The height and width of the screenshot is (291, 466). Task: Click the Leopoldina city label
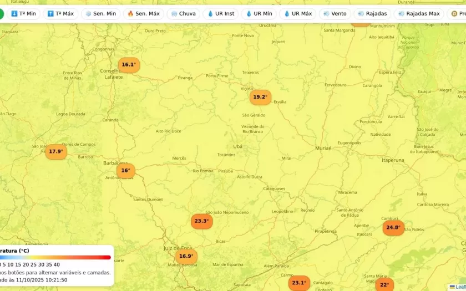click(x=282, y=212)
